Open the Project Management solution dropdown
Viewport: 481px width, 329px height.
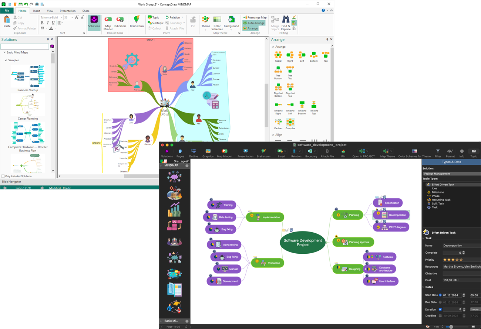pos(452,174)
